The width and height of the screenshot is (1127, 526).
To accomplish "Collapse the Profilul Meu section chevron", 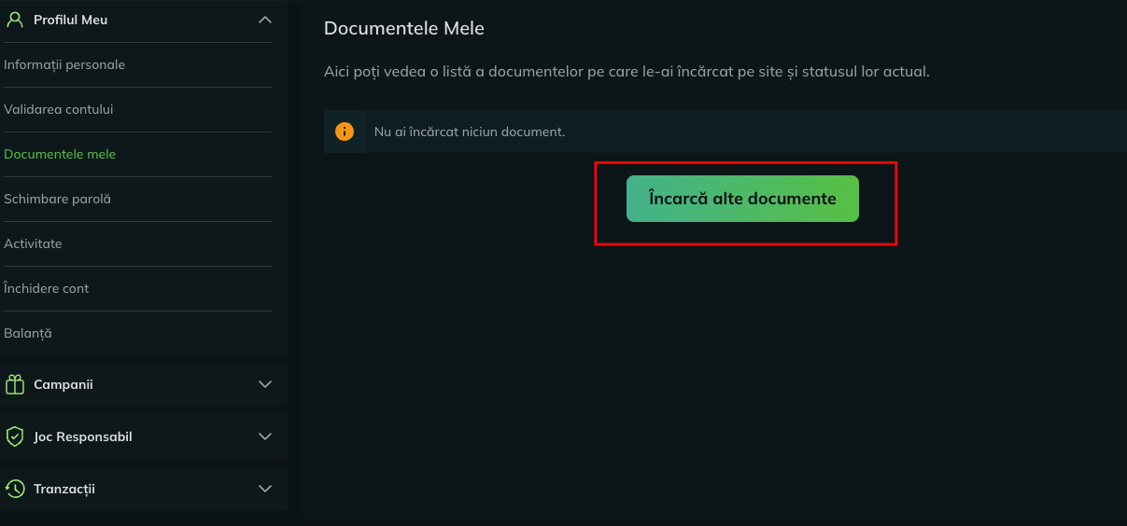I will coord(265,20).
